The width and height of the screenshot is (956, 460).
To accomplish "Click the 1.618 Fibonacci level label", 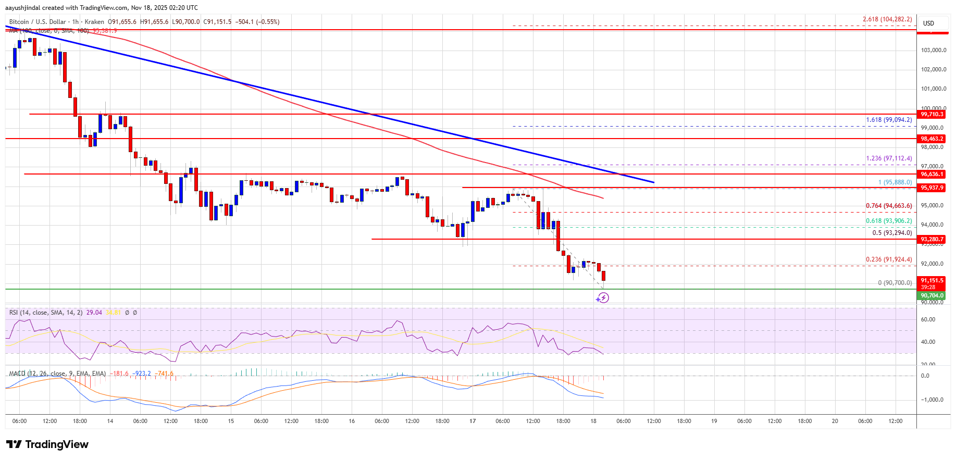I will (x=889, y=120).
